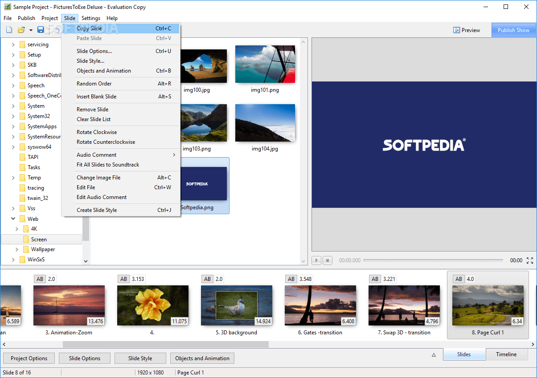Click slide 3 duration value 13.476
This screenshot has height=378, width=537.
tap(95, 321)
